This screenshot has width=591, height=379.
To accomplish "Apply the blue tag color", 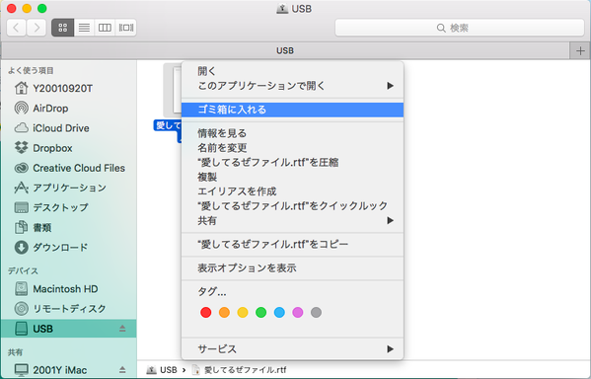I will [279, 312].
